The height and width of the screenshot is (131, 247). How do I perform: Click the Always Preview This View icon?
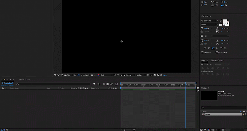55,75
